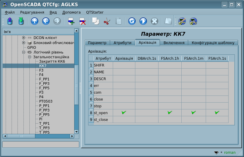This screenshot has width=244, height=157.
Task: Collapse the Загальностанційка tree branch
Action: (x=29, y=57)
